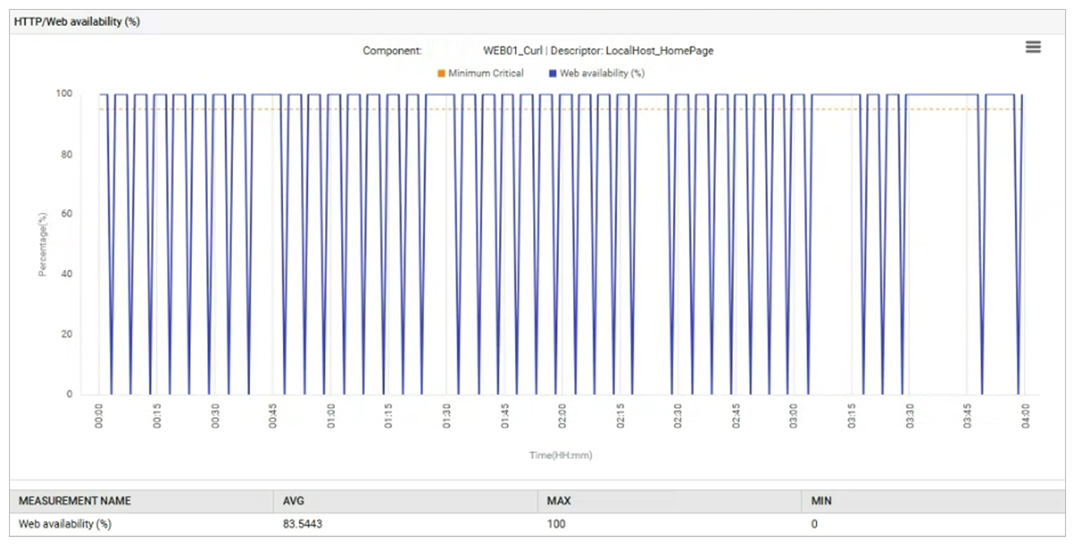This screenshot has height=546, width=1075.
Task: Click the average value 83.5443
Action: pos(302,524)
